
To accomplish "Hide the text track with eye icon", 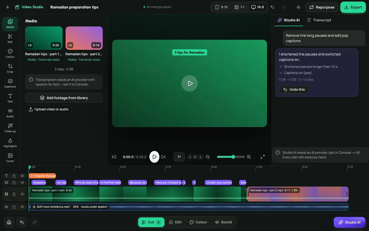I will pos(22,176).
